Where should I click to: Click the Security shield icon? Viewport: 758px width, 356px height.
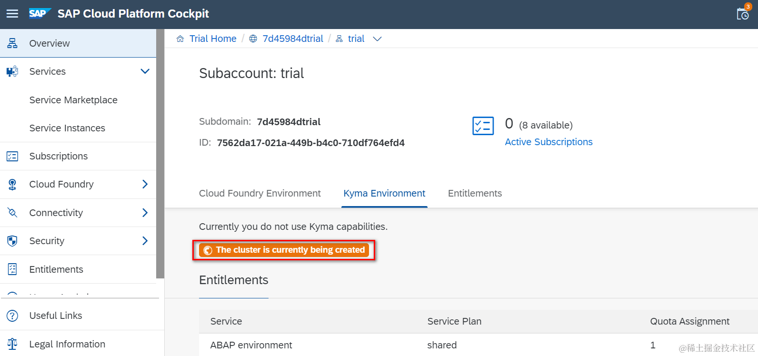point(12,241)
